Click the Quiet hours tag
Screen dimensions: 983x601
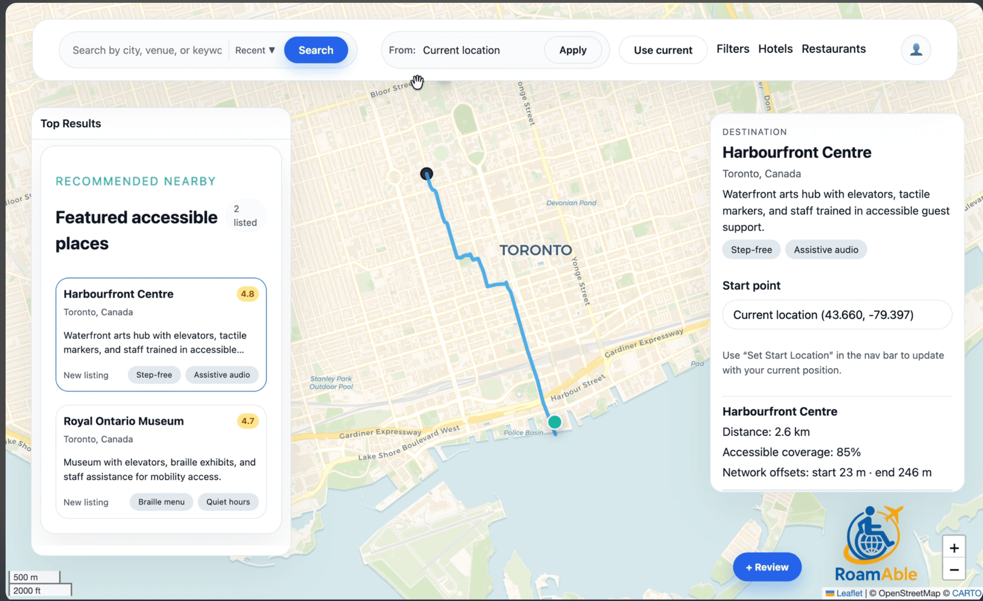point(228,502)
